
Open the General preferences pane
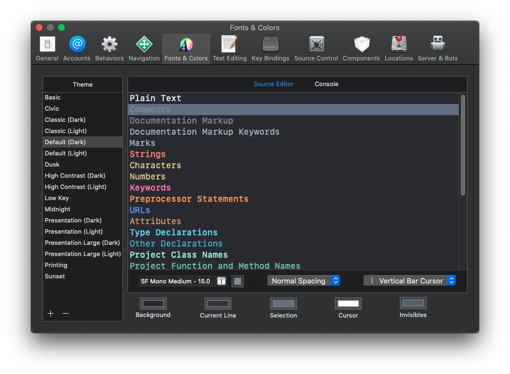(x=47, y=49)
